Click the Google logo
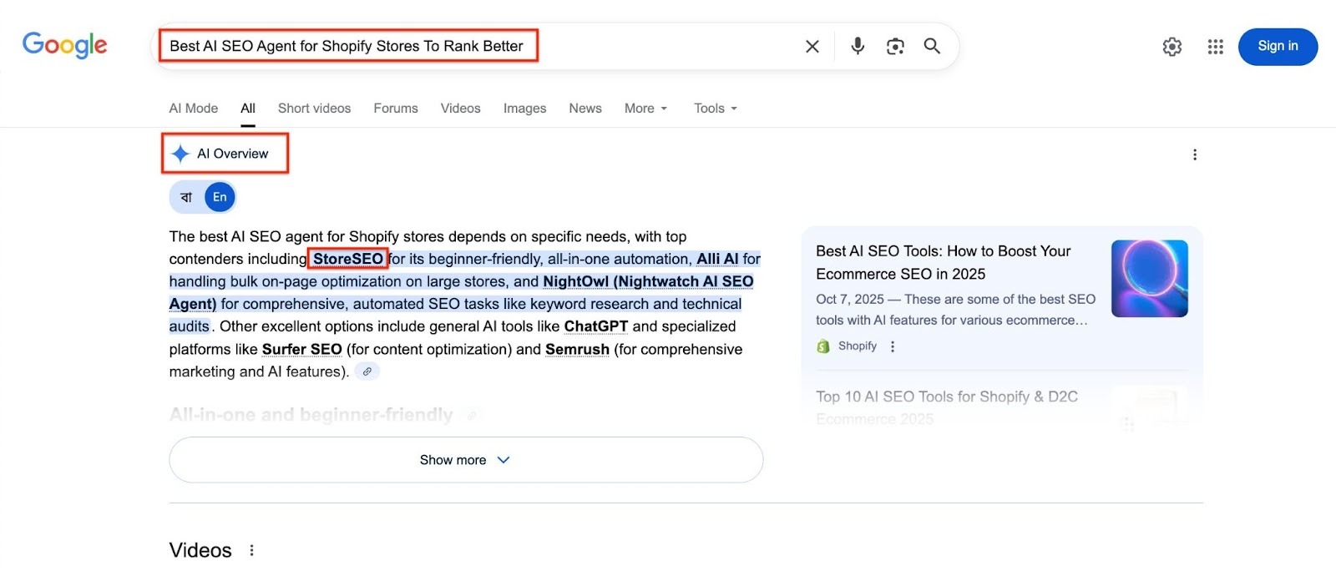This screenshot has width=1336, height=571. click(x=64, y=45)
